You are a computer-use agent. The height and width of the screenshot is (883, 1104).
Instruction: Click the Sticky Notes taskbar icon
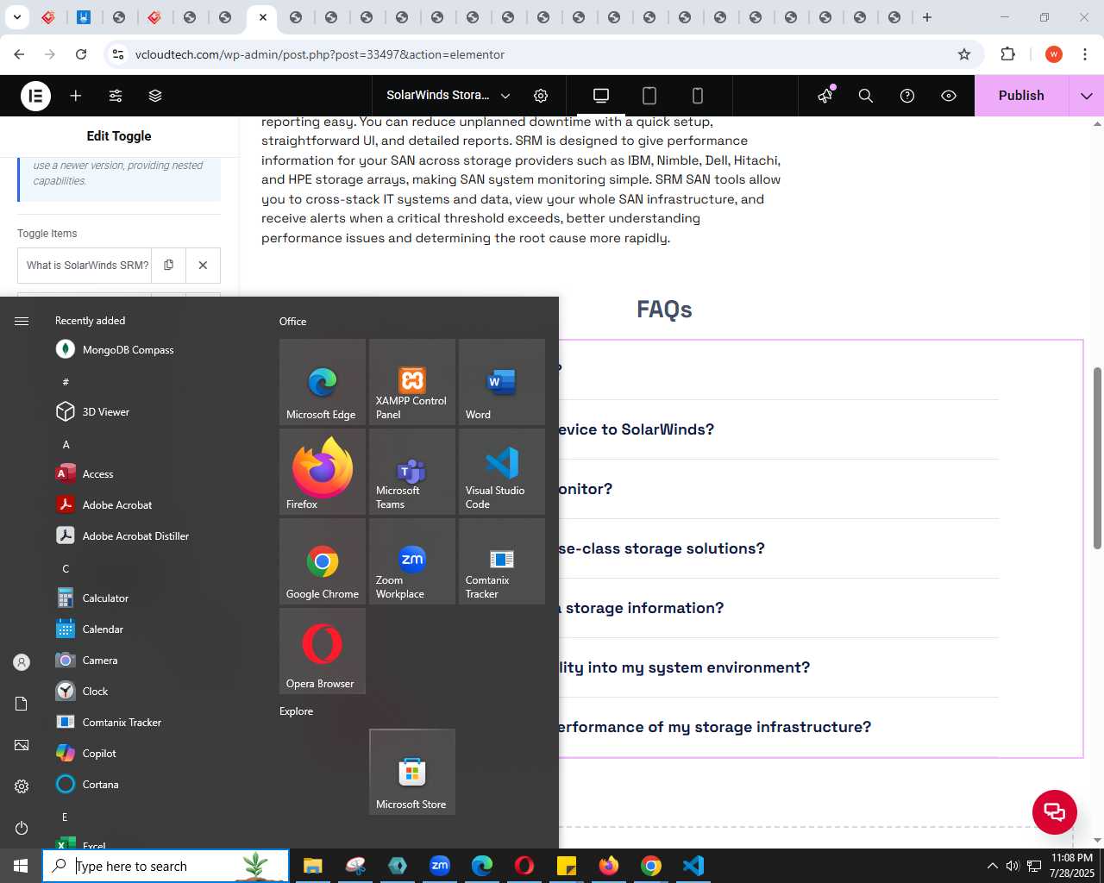(x=567, y=866)
